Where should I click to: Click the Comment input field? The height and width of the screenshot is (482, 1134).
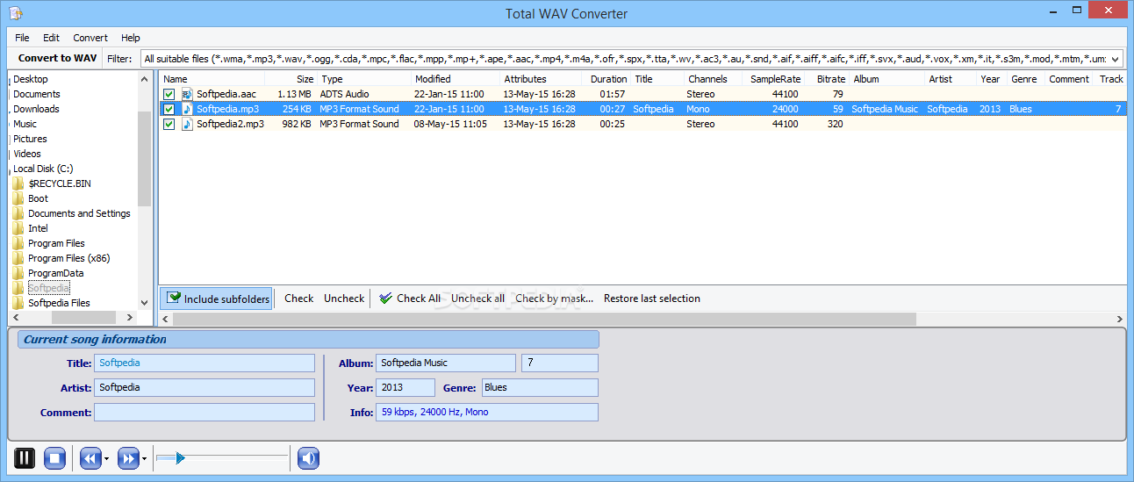coord(205,412)
